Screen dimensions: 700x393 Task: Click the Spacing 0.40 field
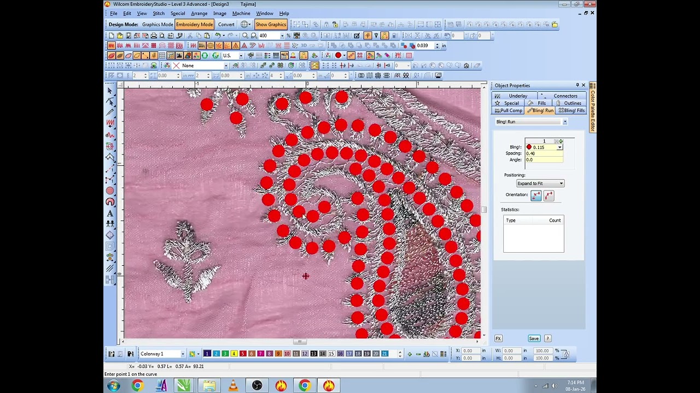[x=544, y=153]
